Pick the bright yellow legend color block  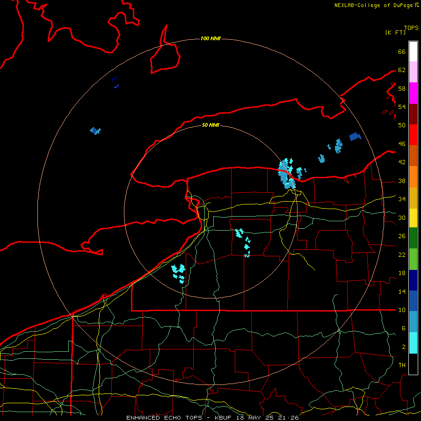pyautogui.click(x=413, y=218)
